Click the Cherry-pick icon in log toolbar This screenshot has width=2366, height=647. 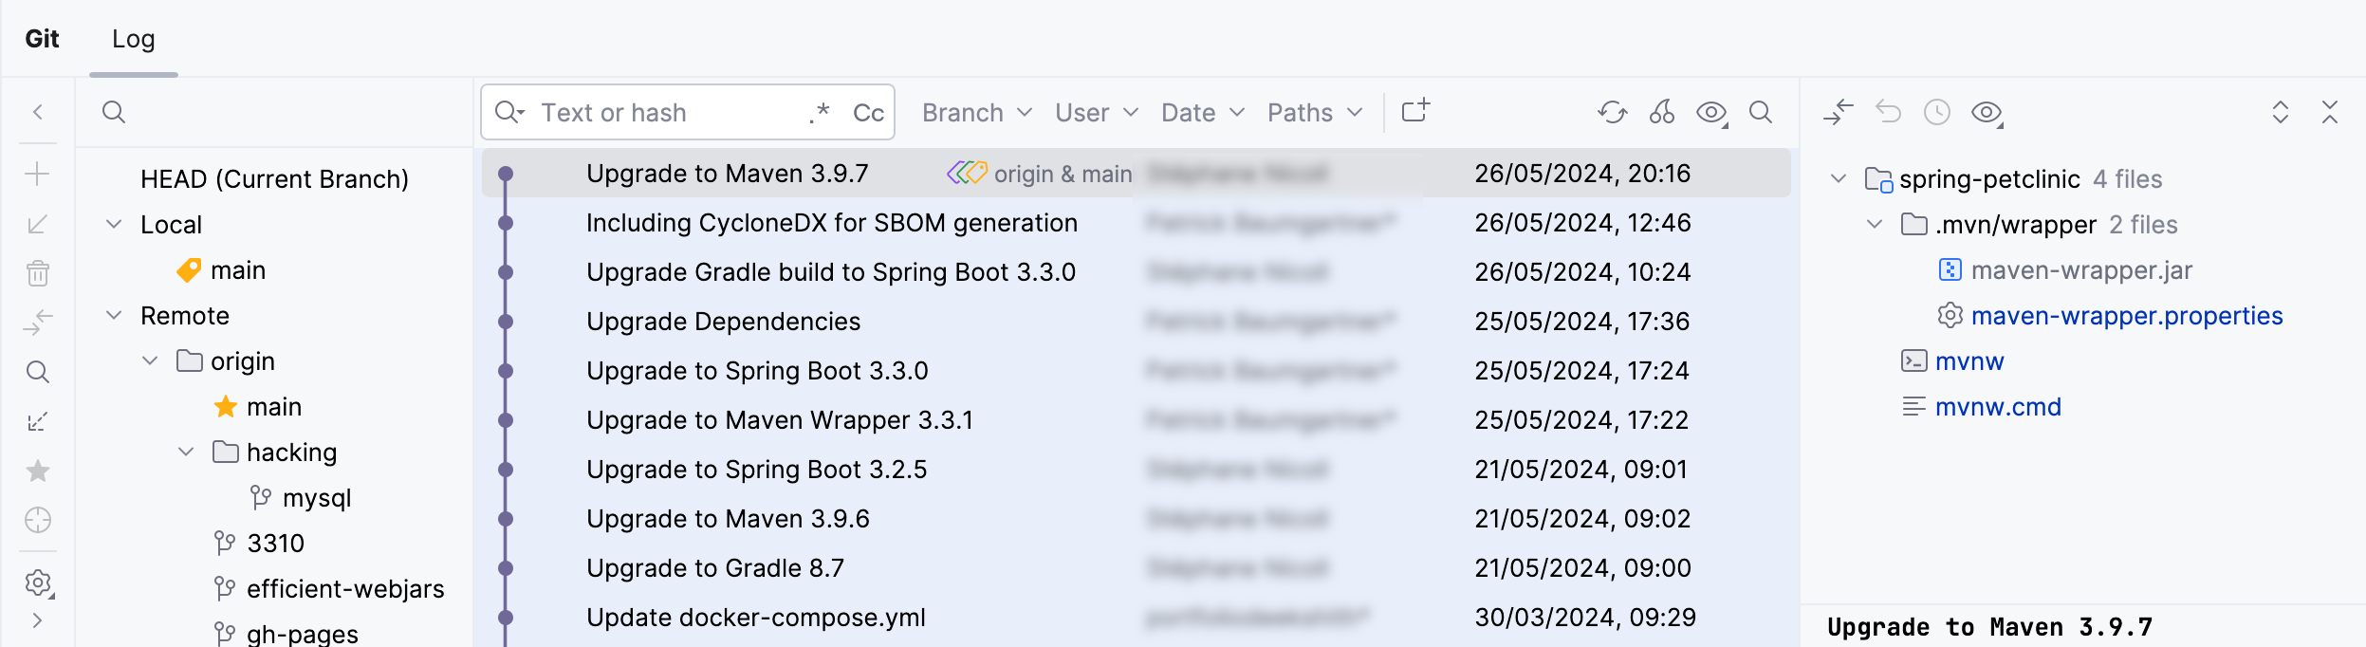[x=1661, y=113]
